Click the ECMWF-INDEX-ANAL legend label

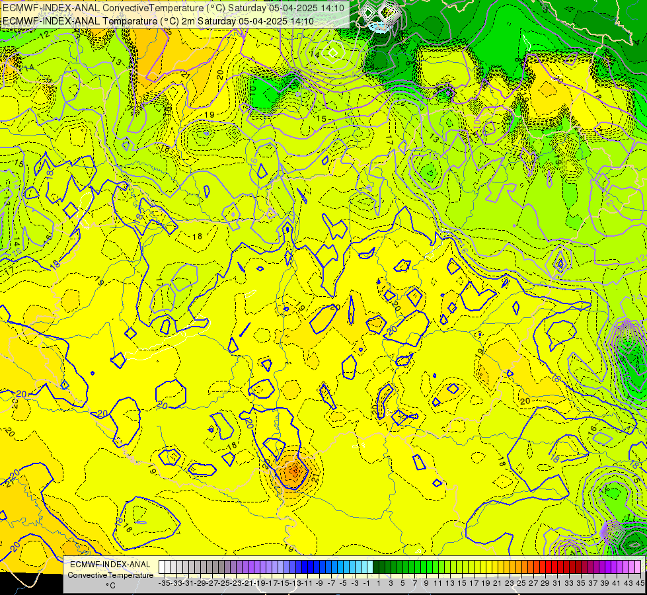(110, 565)
